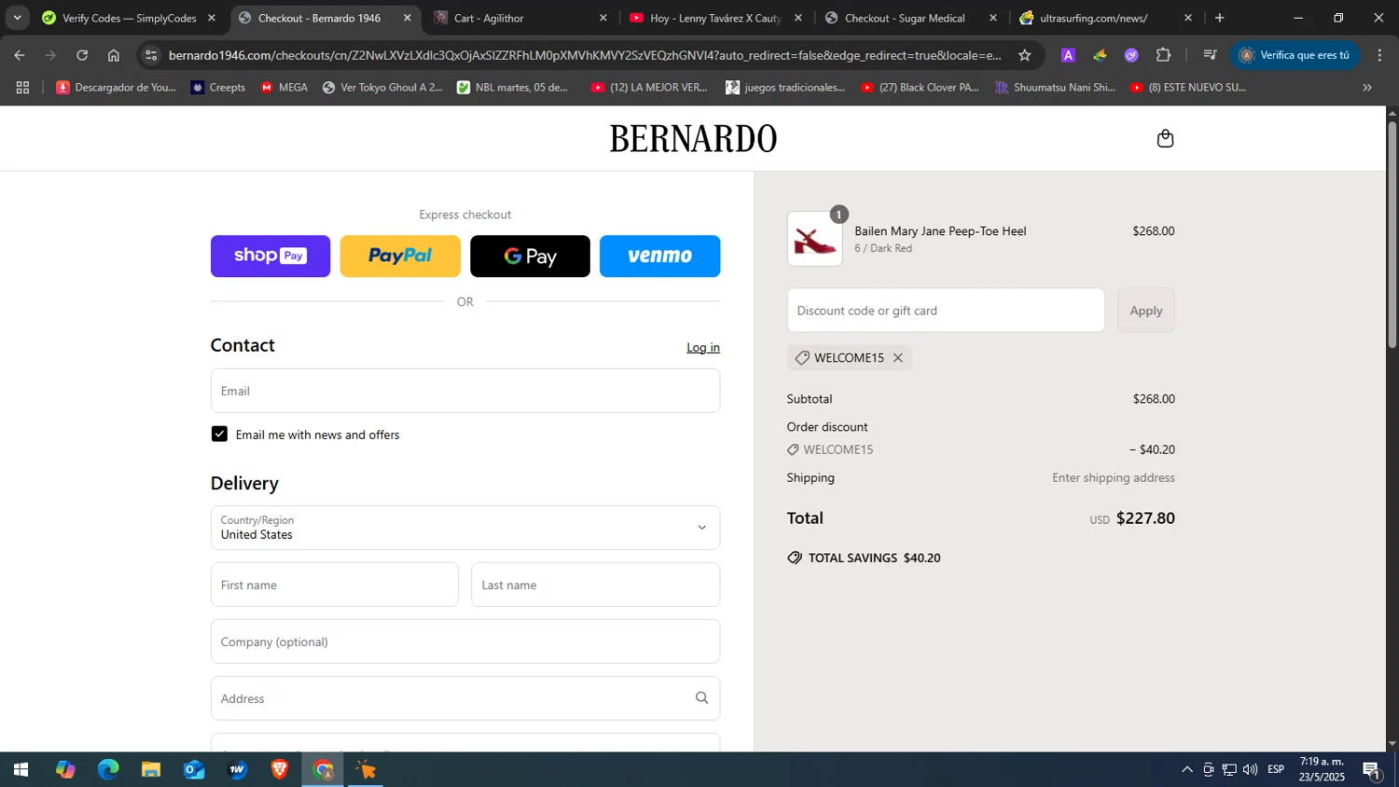
Task: Toggle Email me with news and offers
Action: point(219,435)
